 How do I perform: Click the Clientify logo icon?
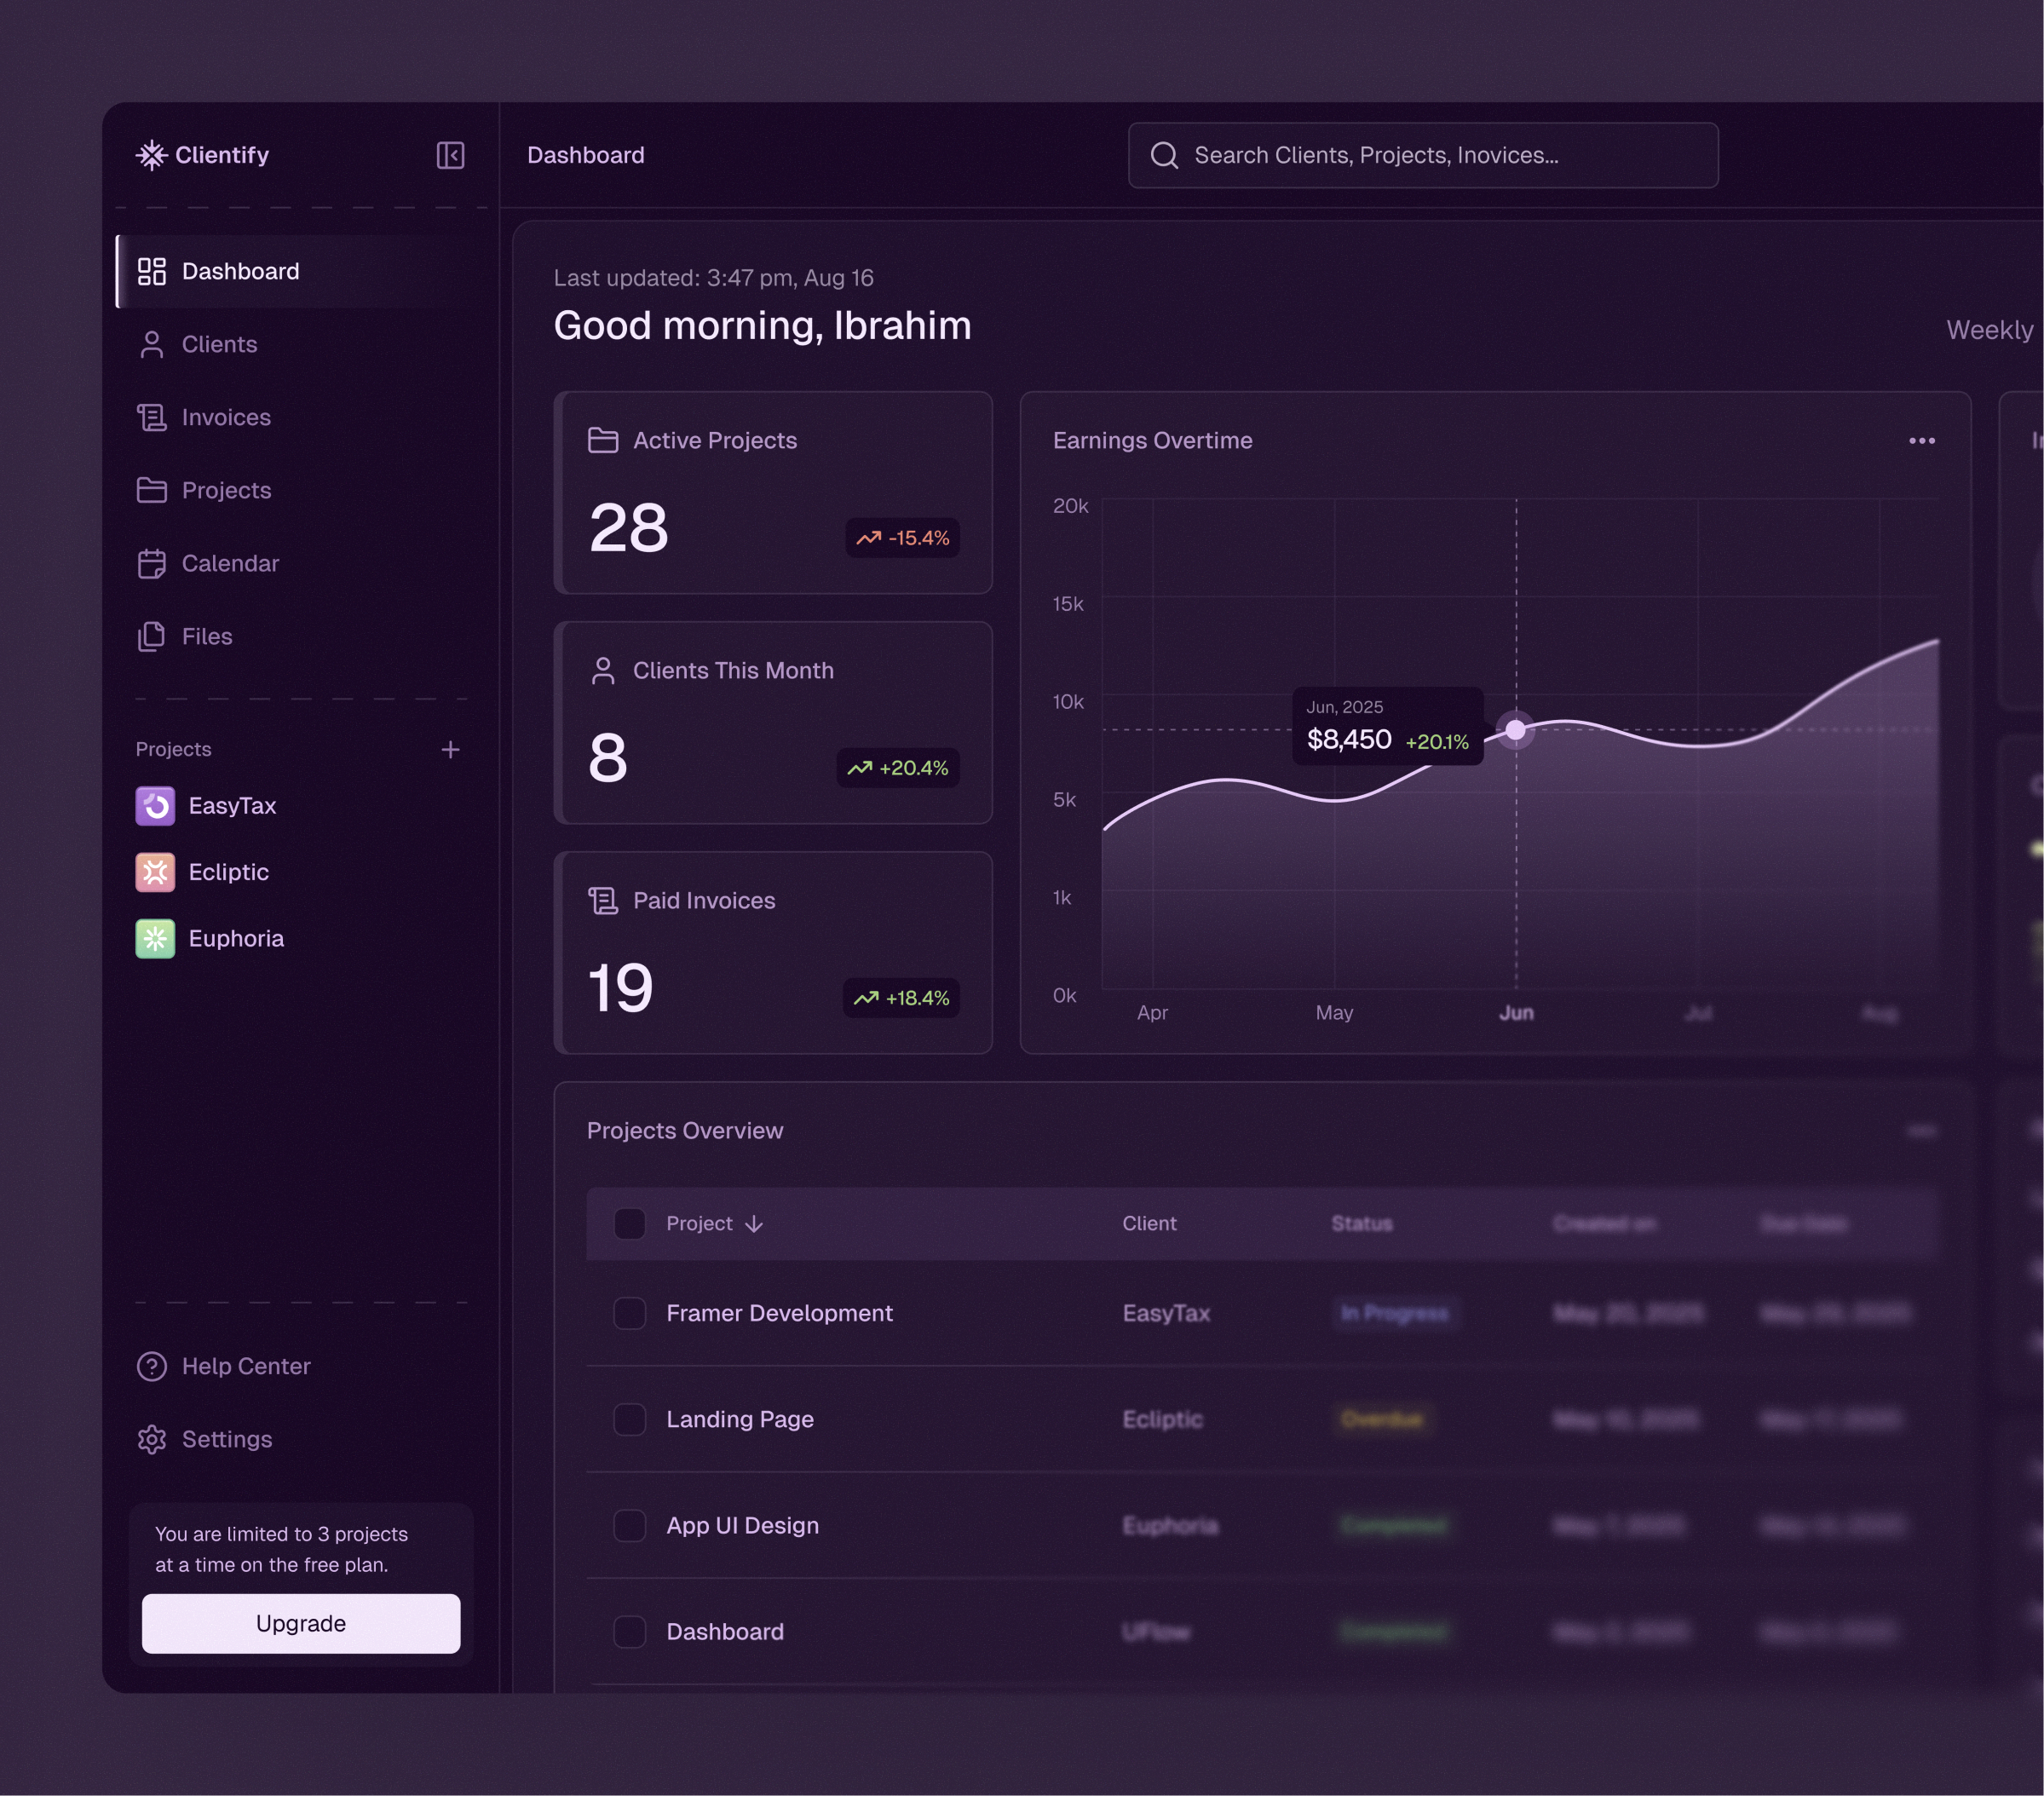point(152,155)
